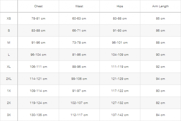Select the 3X size row label

[9, 115]
